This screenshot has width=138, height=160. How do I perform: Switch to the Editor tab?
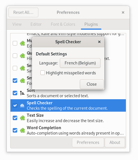click(36, 24)
